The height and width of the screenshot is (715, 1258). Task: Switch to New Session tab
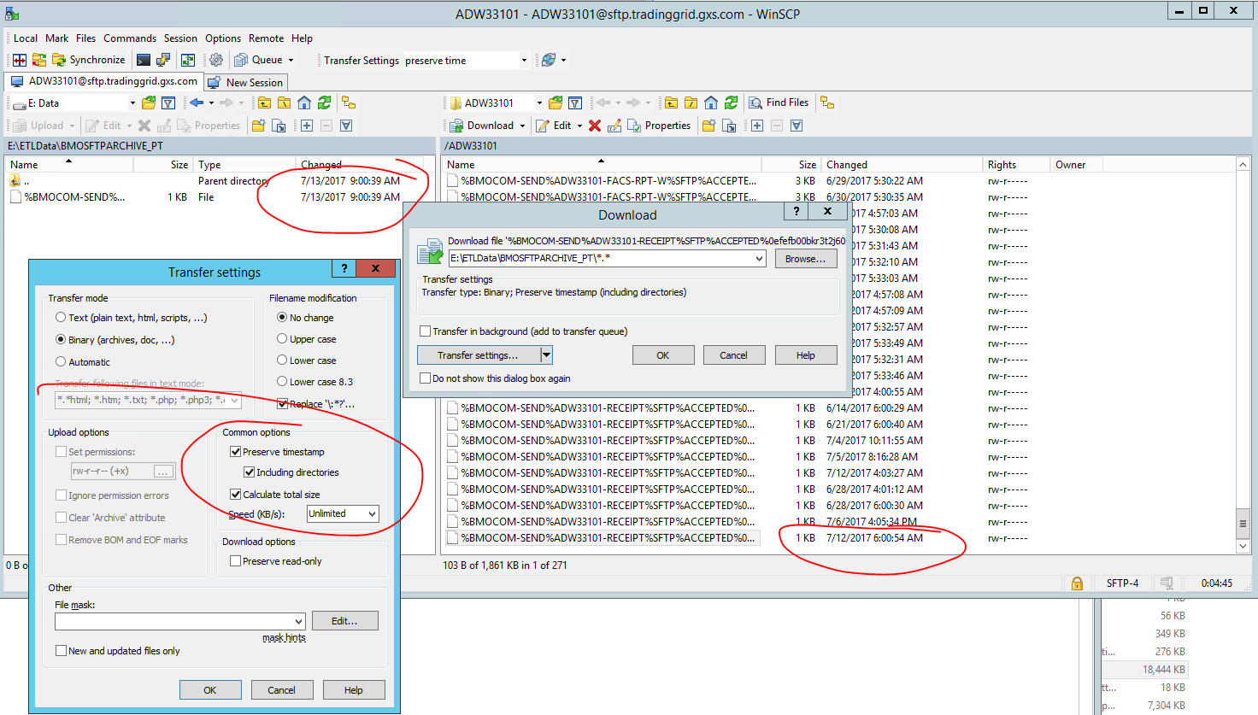pyautogui.click(x=246, y=82)
